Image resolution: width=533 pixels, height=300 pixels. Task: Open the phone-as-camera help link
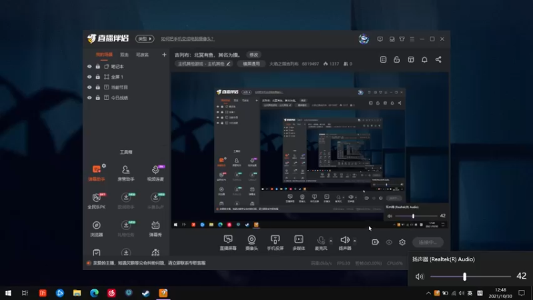pos(188,39)
